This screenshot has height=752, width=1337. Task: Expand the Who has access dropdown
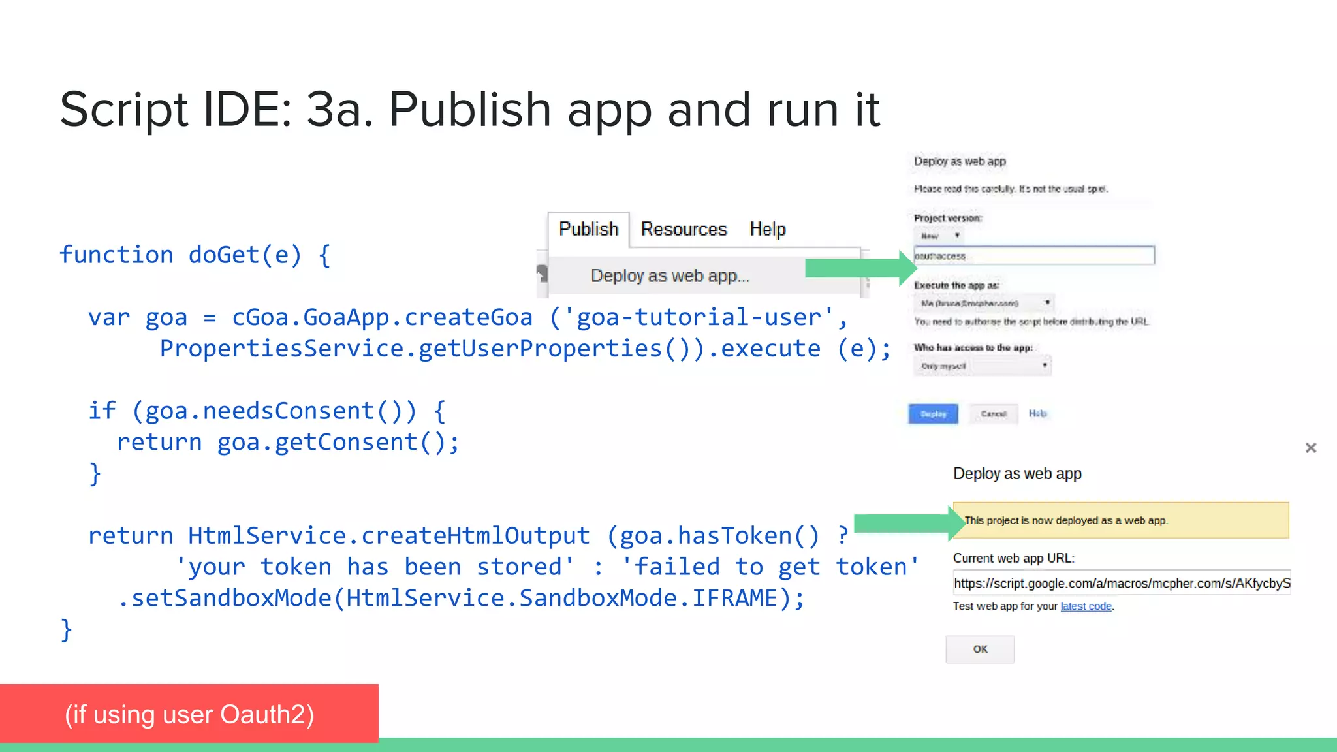(983, 366)
